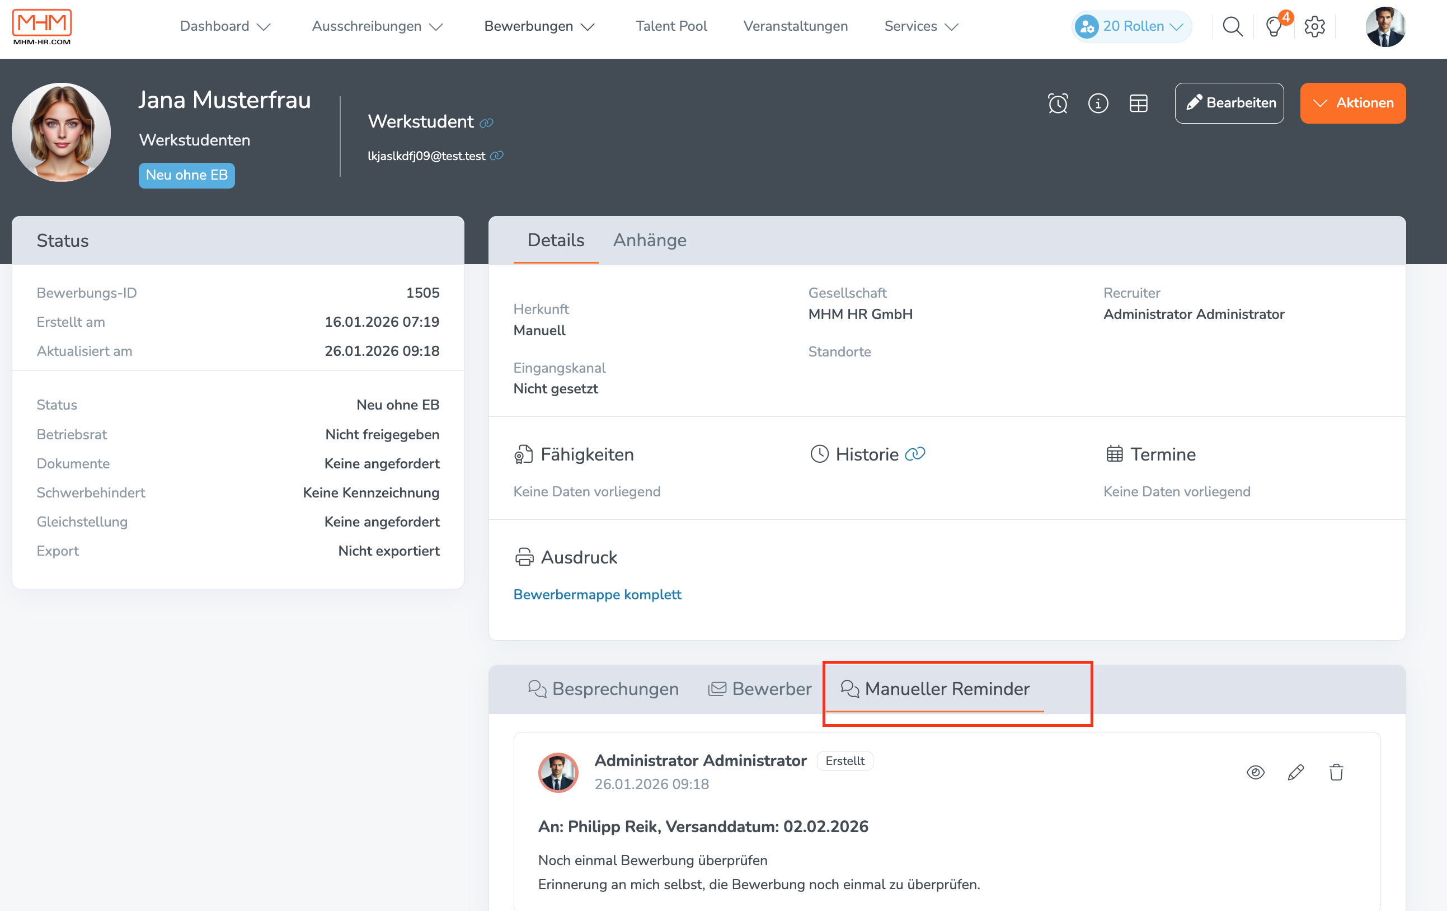Click the link icon next to Historie
Image resolution: width=1447 pixels, height=911 pixels.
915,454
